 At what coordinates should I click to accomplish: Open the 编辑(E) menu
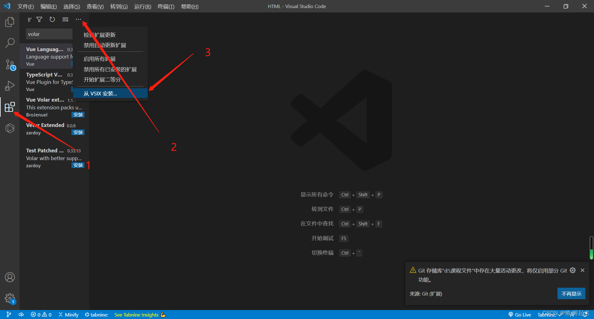point(49,7)
